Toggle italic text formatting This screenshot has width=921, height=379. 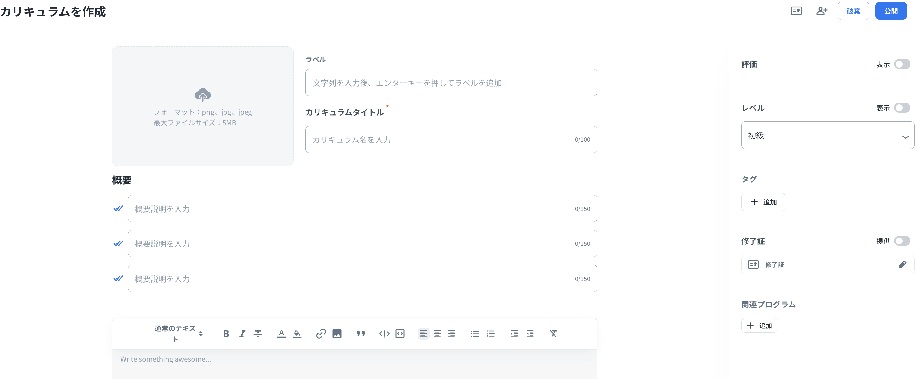[x=242, y=334]
